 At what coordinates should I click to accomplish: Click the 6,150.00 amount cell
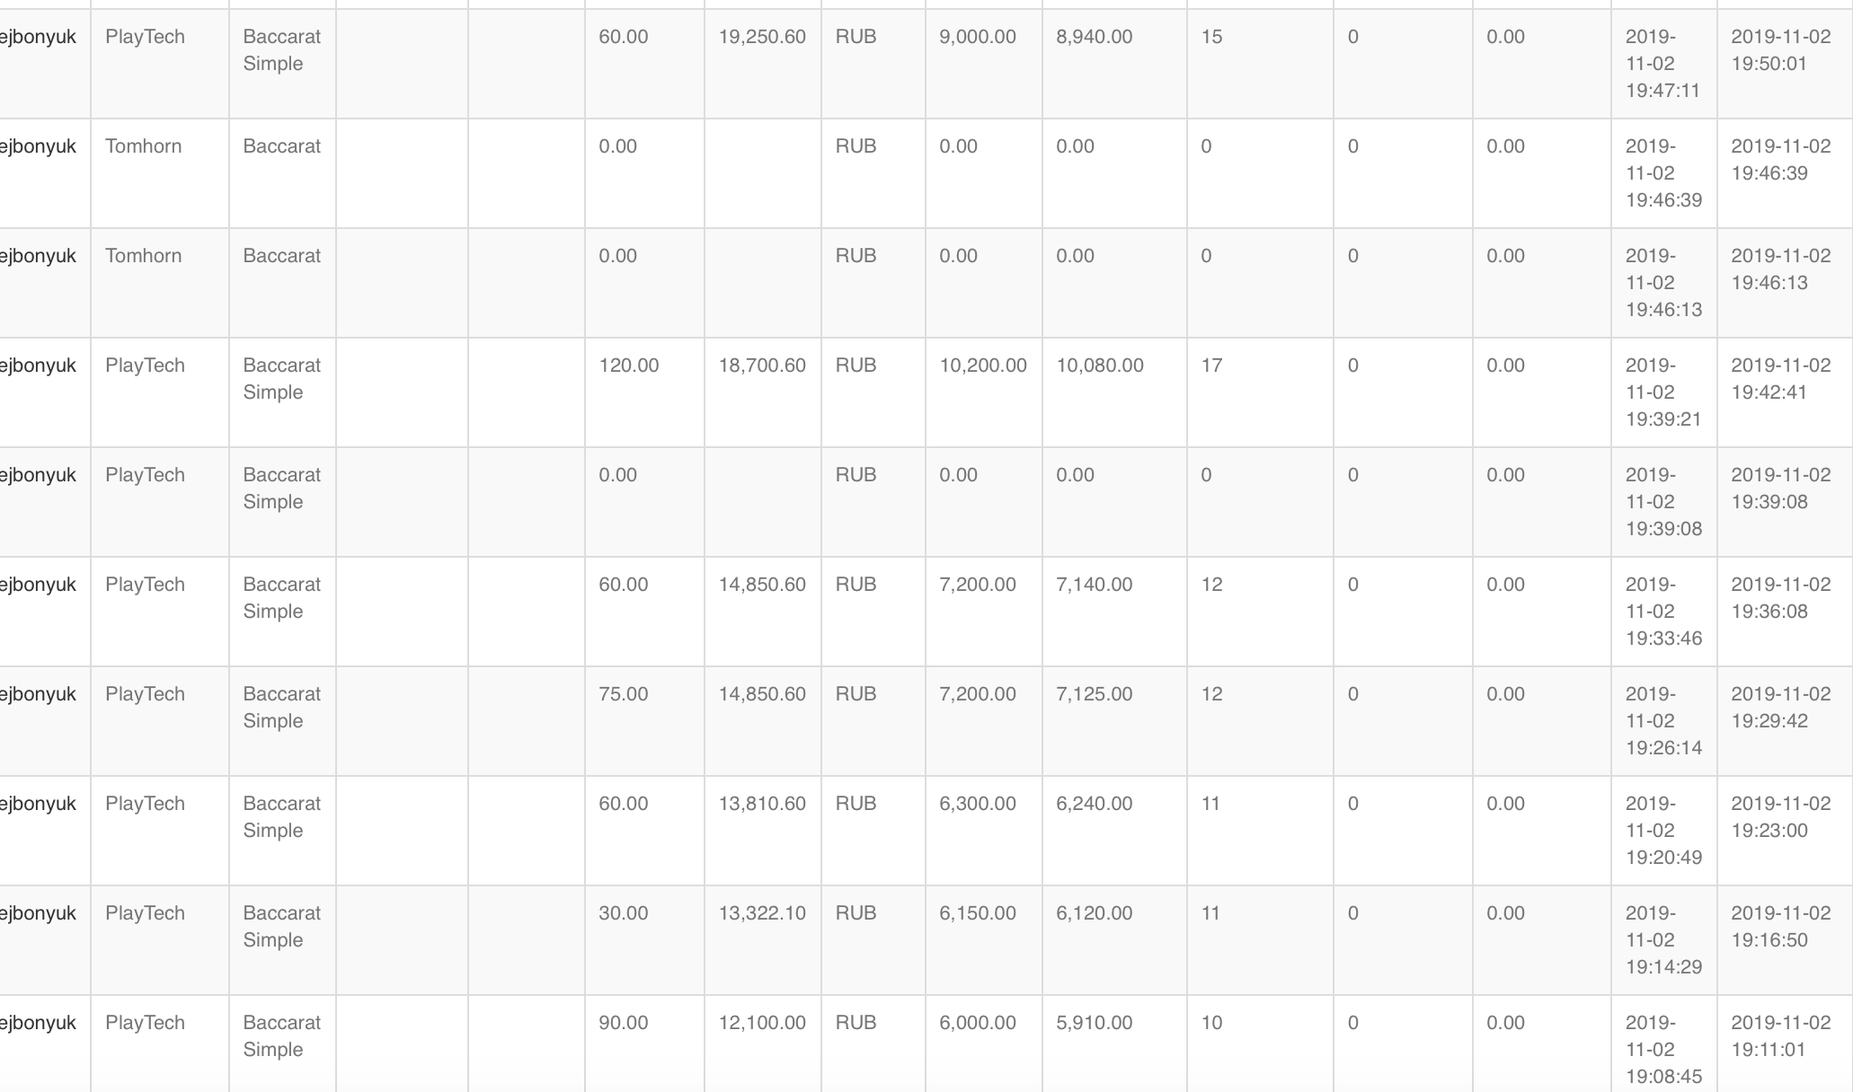[x=977, y=913]
